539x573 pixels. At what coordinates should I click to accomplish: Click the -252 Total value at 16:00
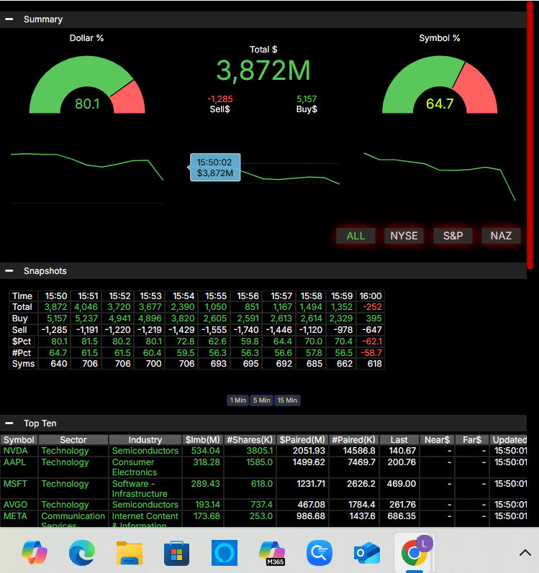coord(372,307)
